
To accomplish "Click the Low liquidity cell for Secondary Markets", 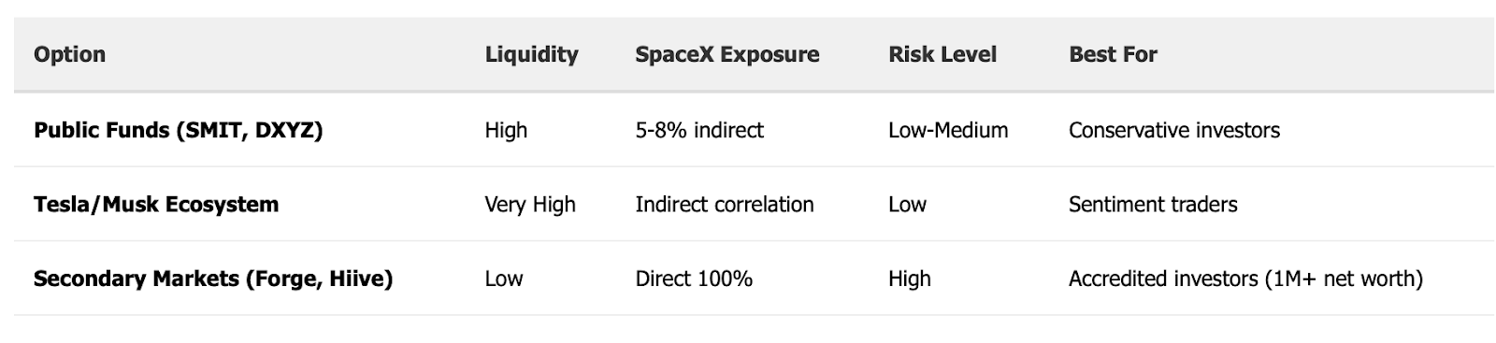I will (x=504, y=279).
